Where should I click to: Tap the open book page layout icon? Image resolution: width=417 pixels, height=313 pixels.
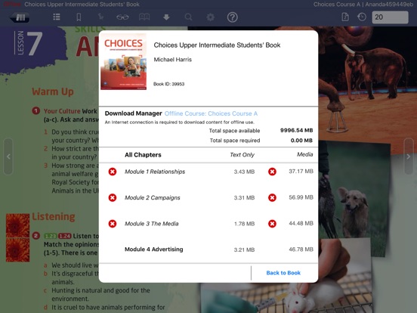pyautogui.click(x=144, y=17)
